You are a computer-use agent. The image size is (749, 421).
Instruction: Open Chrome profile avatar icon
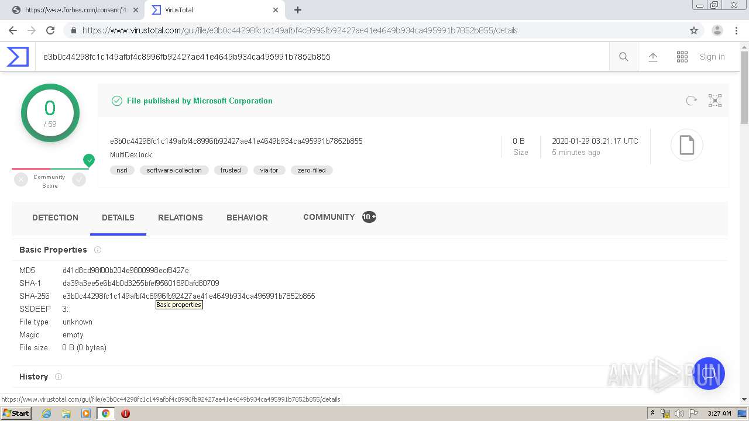(717, 30)
